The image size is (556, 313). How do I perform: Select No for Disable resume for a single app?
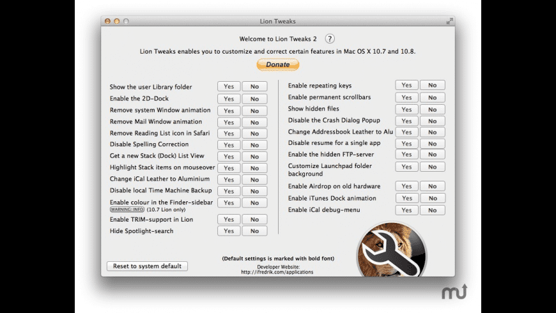pos(432,144)
